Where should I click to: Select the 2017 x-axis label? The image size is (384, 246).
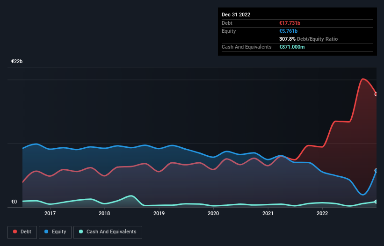tap(50, 213)
